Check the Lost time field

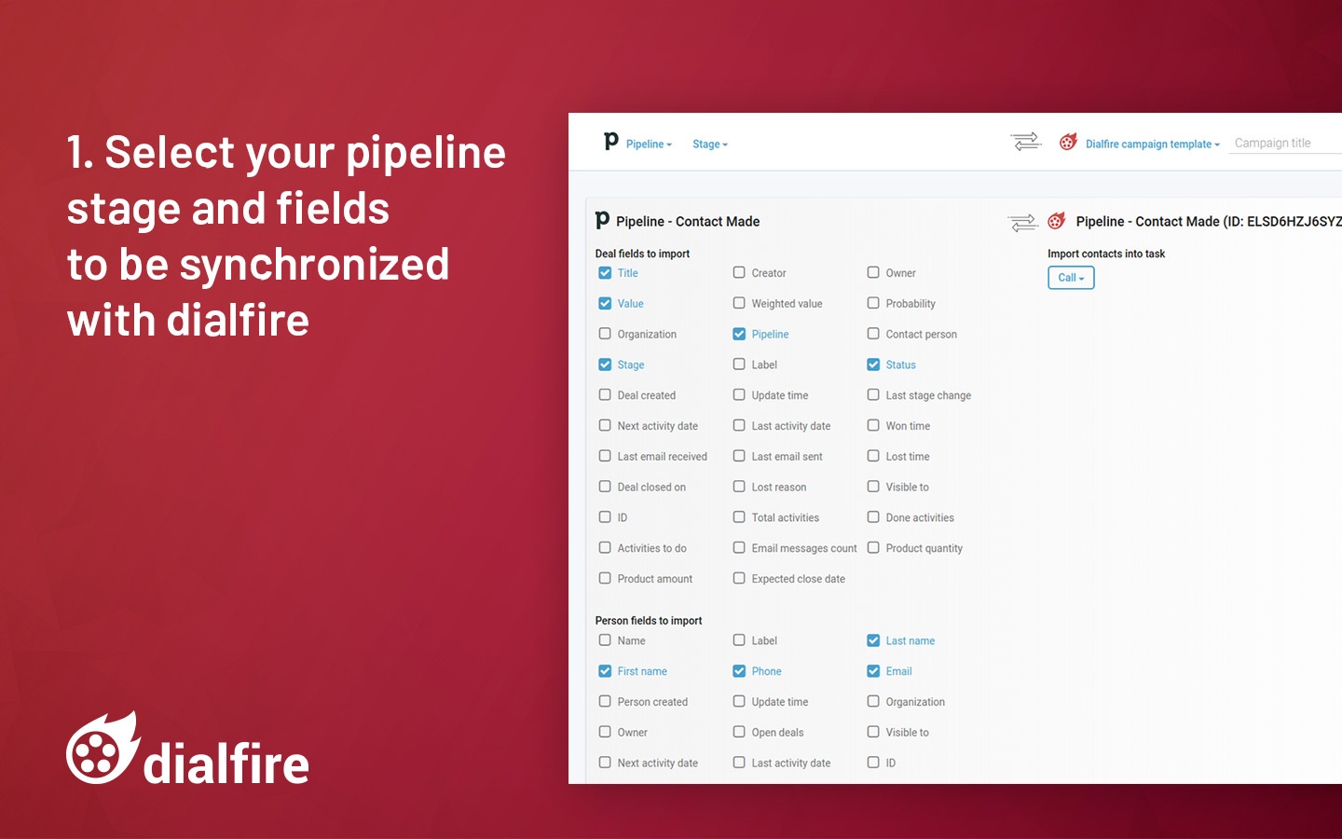point(873,457)
